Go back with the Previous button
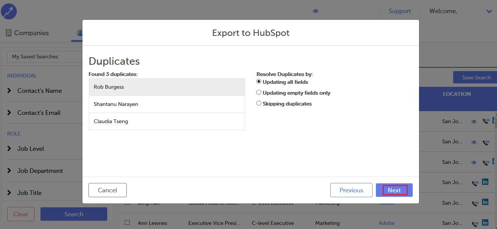Image resolution: width=497 pixels, height=229 pixels. (351, 190)
